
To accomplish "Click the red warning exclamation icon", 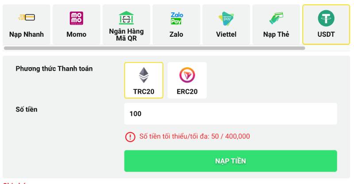I will tap(130, 137).
